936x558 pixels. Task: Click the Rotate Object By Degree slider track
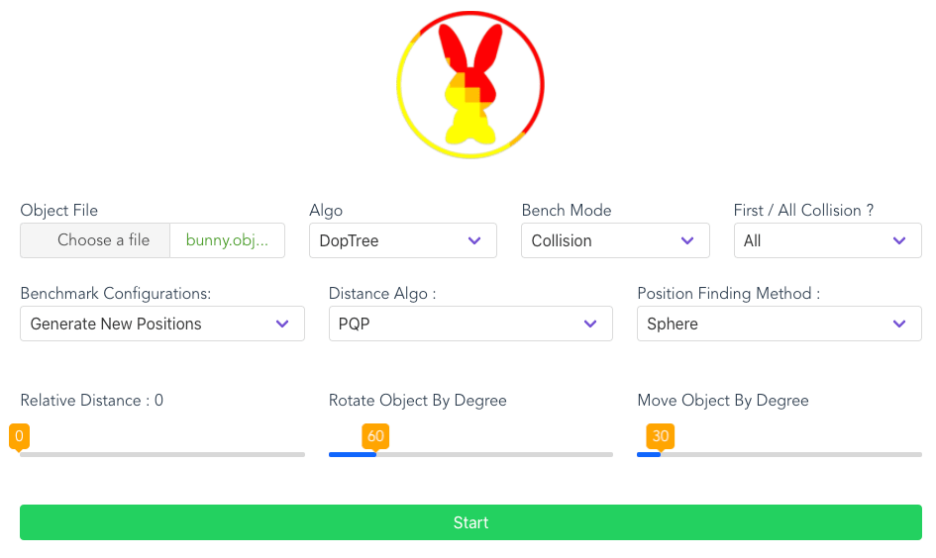[x=470, y=454]
